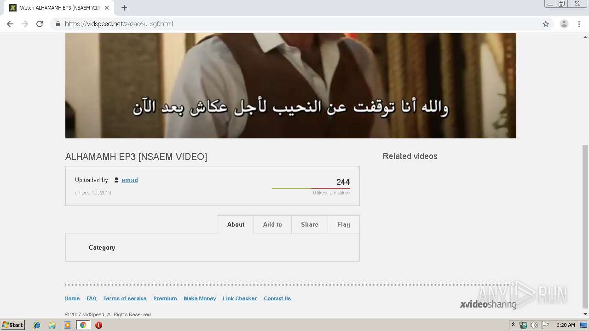The width and height of the screenshot is (589, 331).
Task: Click the scrollbar down arrow
Action: click(585, 314)
